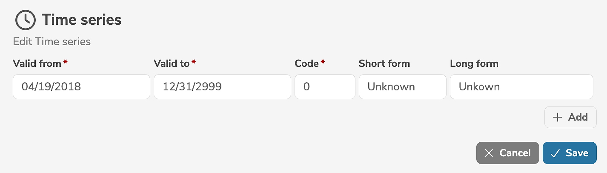Screen dimensions: 607x173
Task: Save the time series changes
Action: pyautogui.click(x=570, y=153)
